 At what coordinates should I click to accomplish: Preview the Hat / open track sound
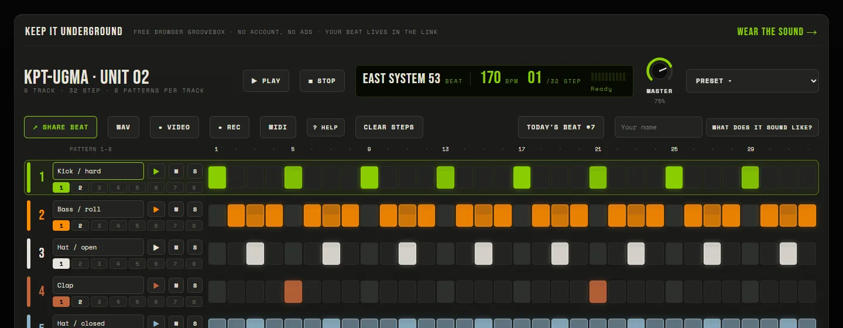click(x=156, y=247)
